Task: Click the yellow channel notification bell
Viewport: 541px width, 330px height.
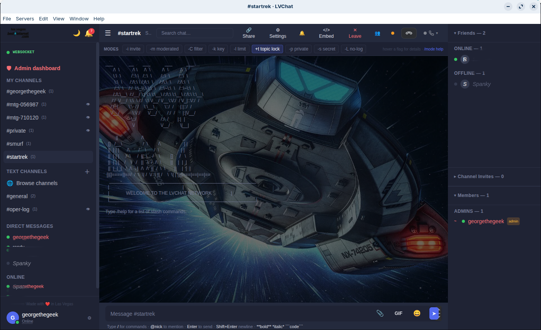Action: [x=302, y=33]
